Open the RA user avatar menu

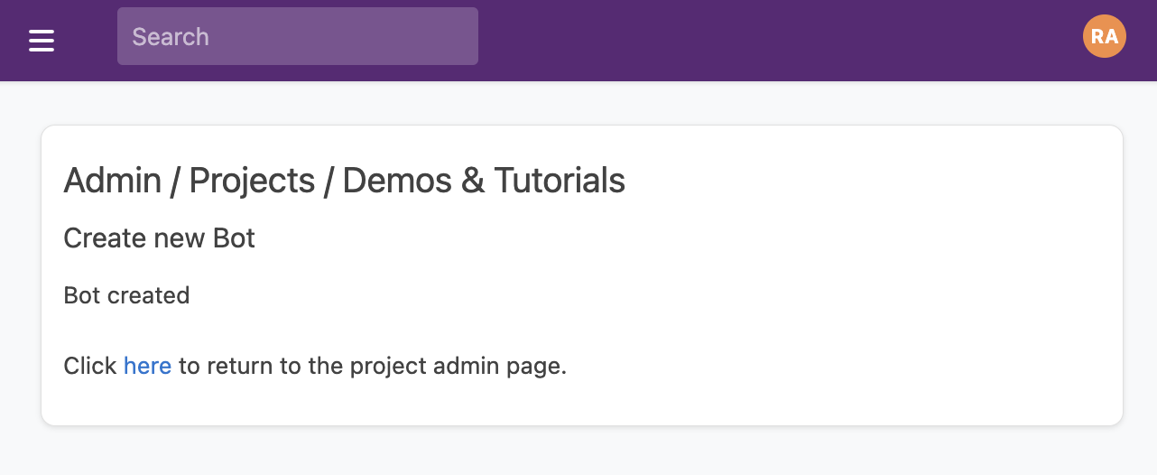pyautogui.click(x=1104, y=37)
